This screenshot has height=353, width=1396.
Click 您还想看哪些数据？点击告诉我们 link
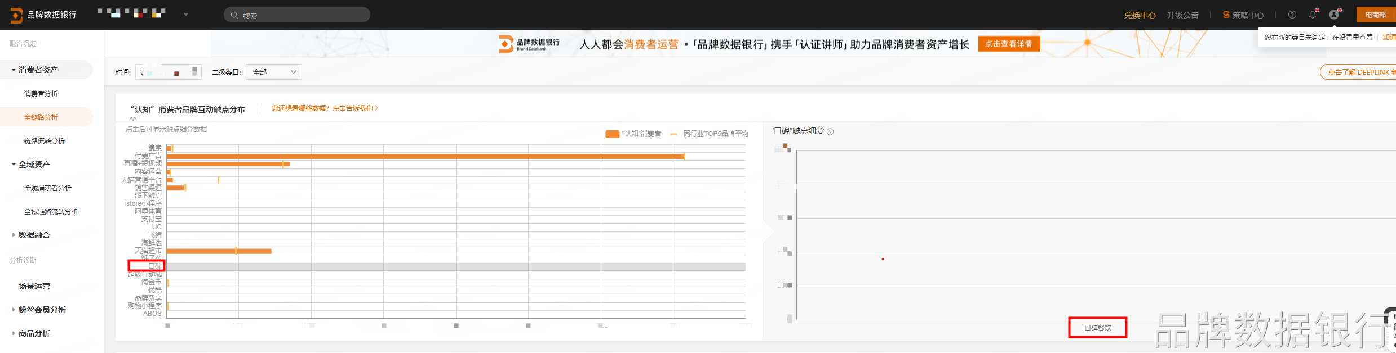[x=325, y=108]
